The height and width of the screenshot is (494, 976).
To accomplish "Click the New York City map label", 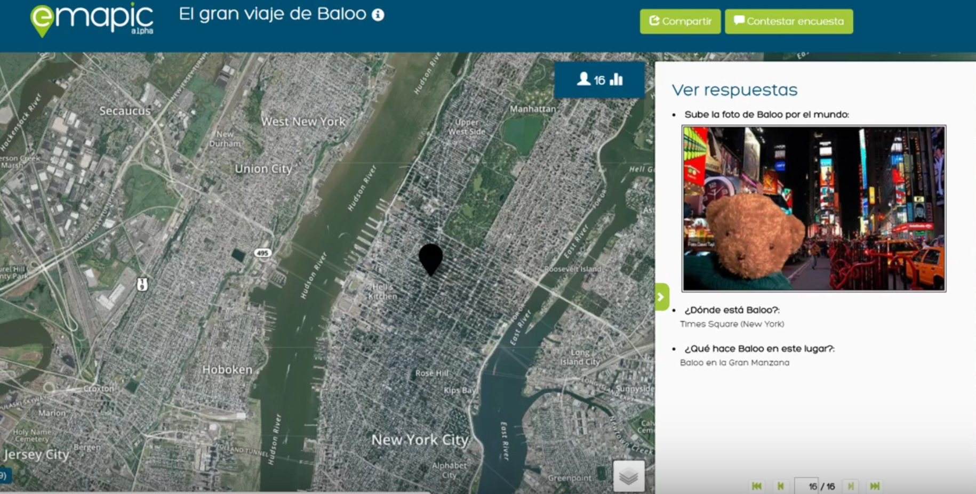I will click(420, 440).
